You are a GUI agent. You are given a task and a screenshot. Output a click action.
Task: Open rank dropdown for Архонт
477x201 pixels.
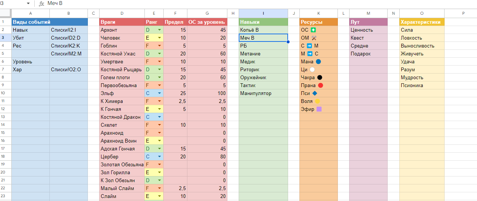pos(160,30)
